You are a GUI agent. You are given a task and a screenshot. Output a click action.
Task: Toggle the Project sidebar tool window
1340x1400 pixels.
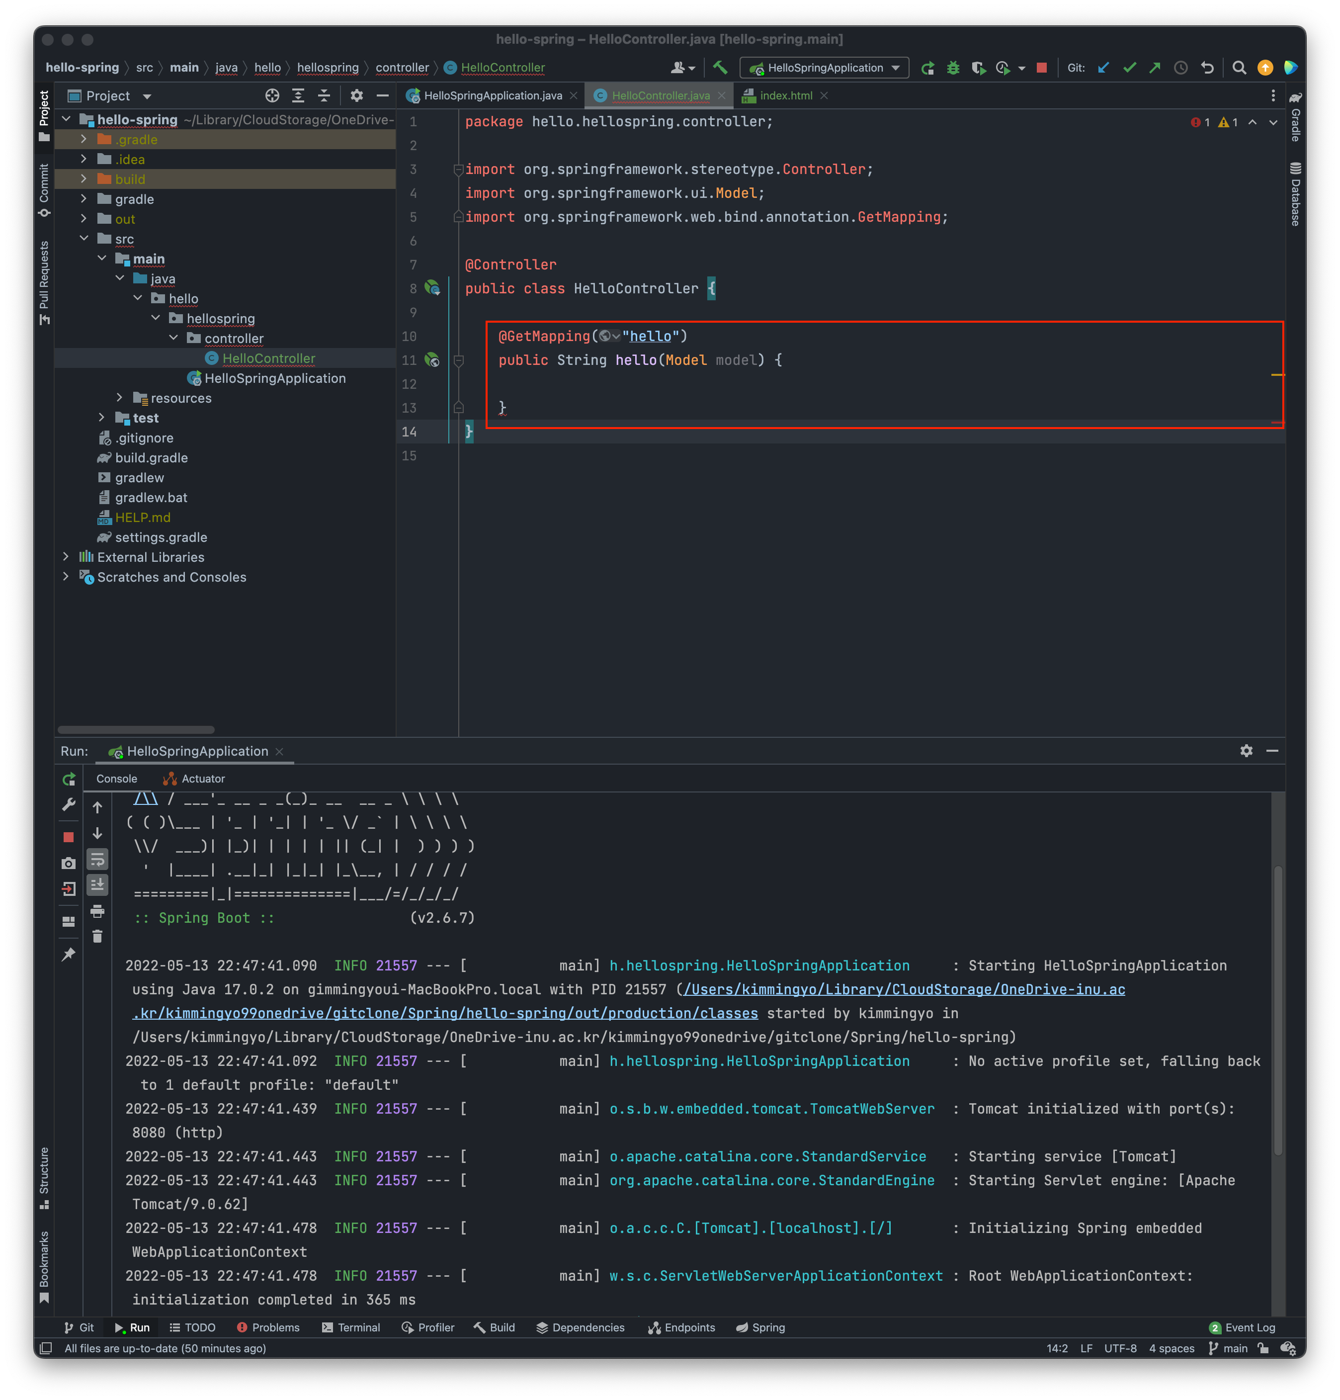click(x=44, y=116)
